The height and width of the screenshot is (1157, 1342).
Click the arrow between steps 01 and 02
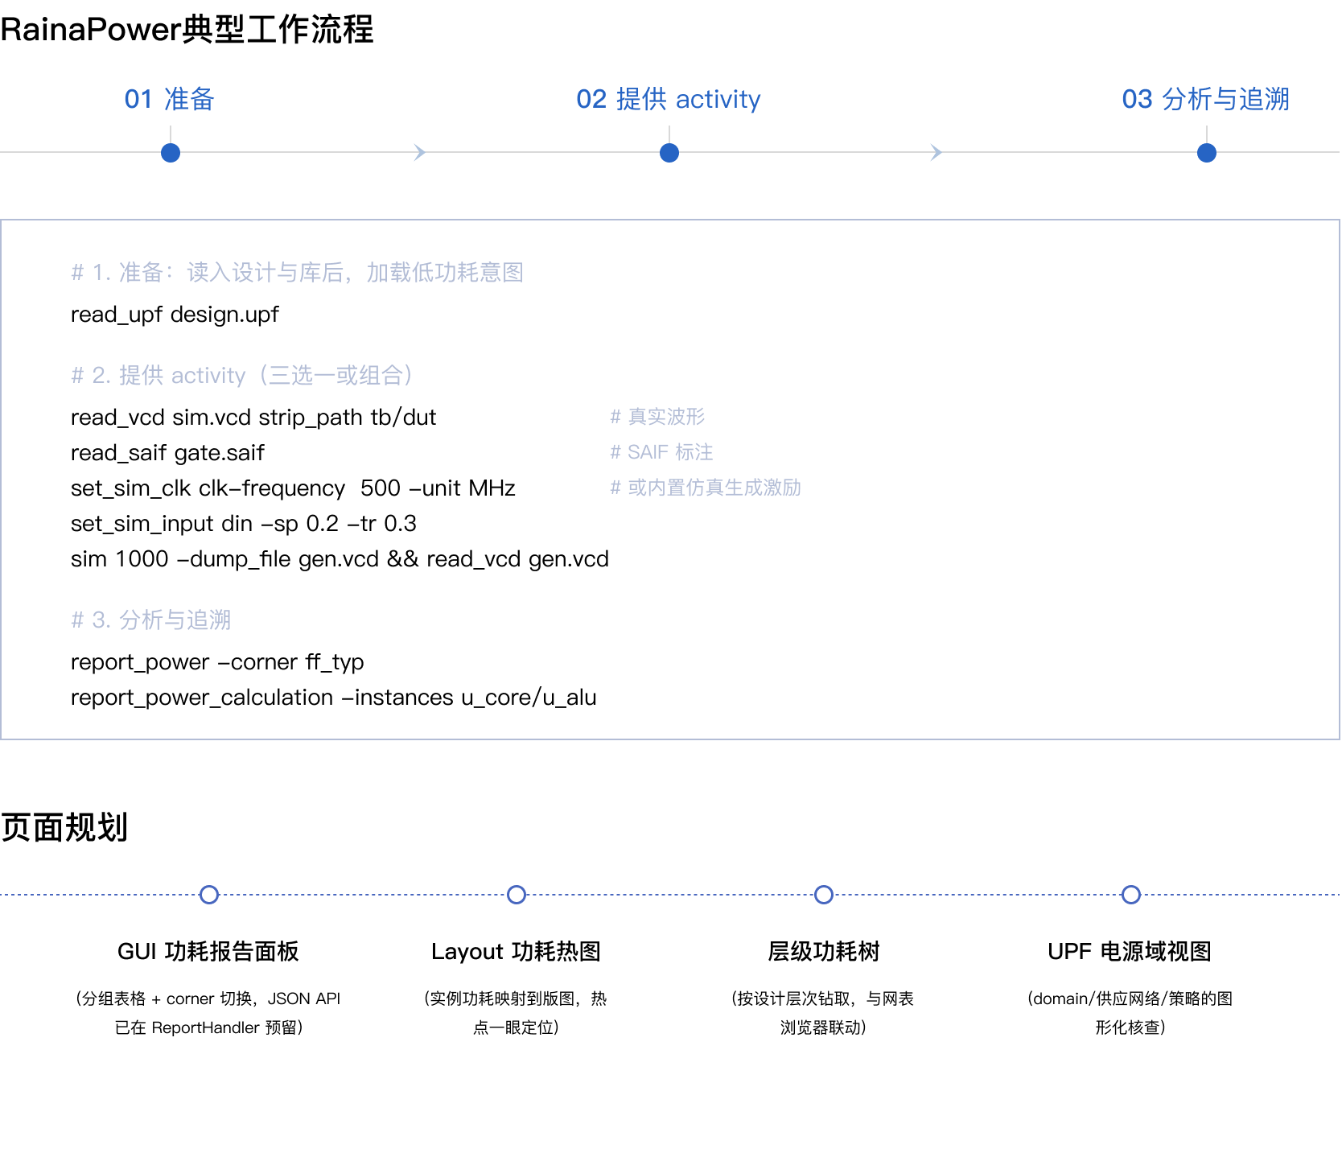(419, 152)
